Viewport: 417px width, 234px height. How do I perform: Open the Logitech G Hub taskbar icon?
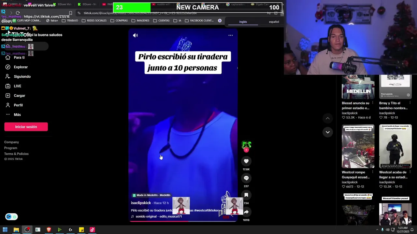pyautogui.click(x=70, y=230)
